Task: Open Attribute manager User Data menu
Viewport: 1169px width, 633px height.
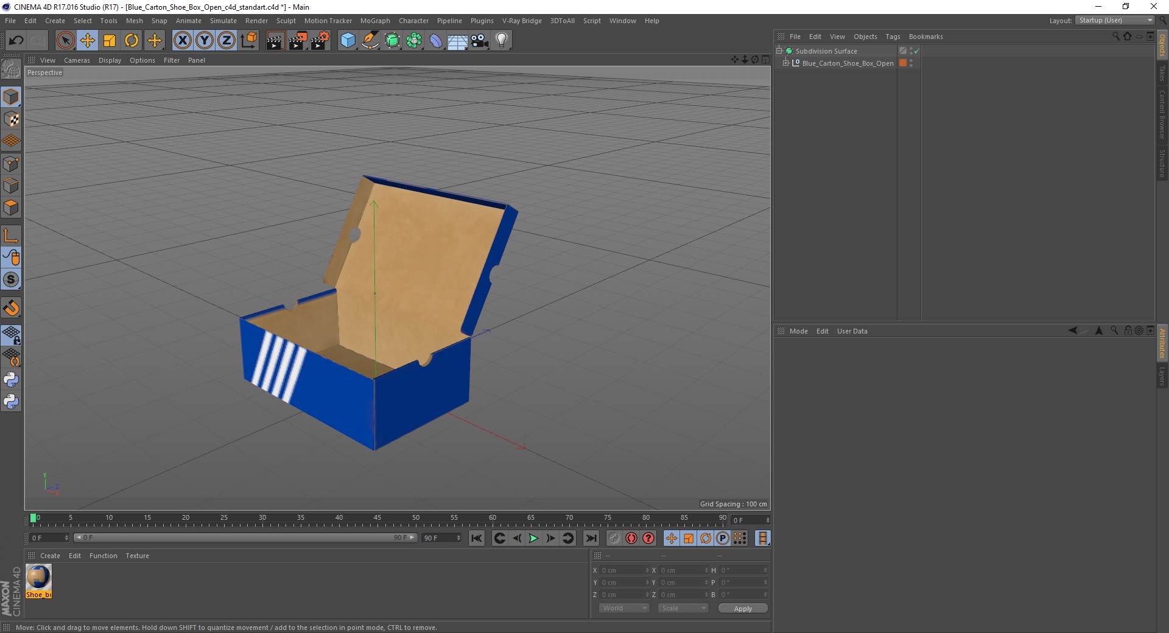Action: coord(852,331)
